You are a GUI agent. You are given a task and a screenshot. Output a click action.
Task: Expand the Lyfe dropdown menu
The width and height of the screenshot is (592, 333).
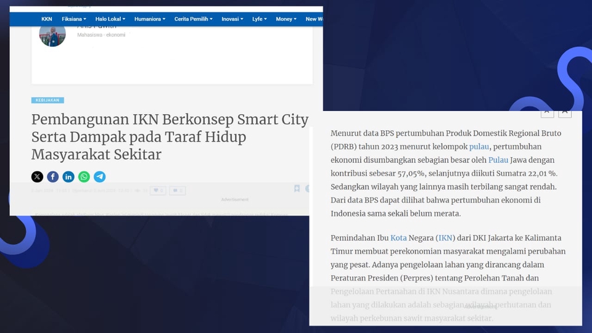click(260, 19)
